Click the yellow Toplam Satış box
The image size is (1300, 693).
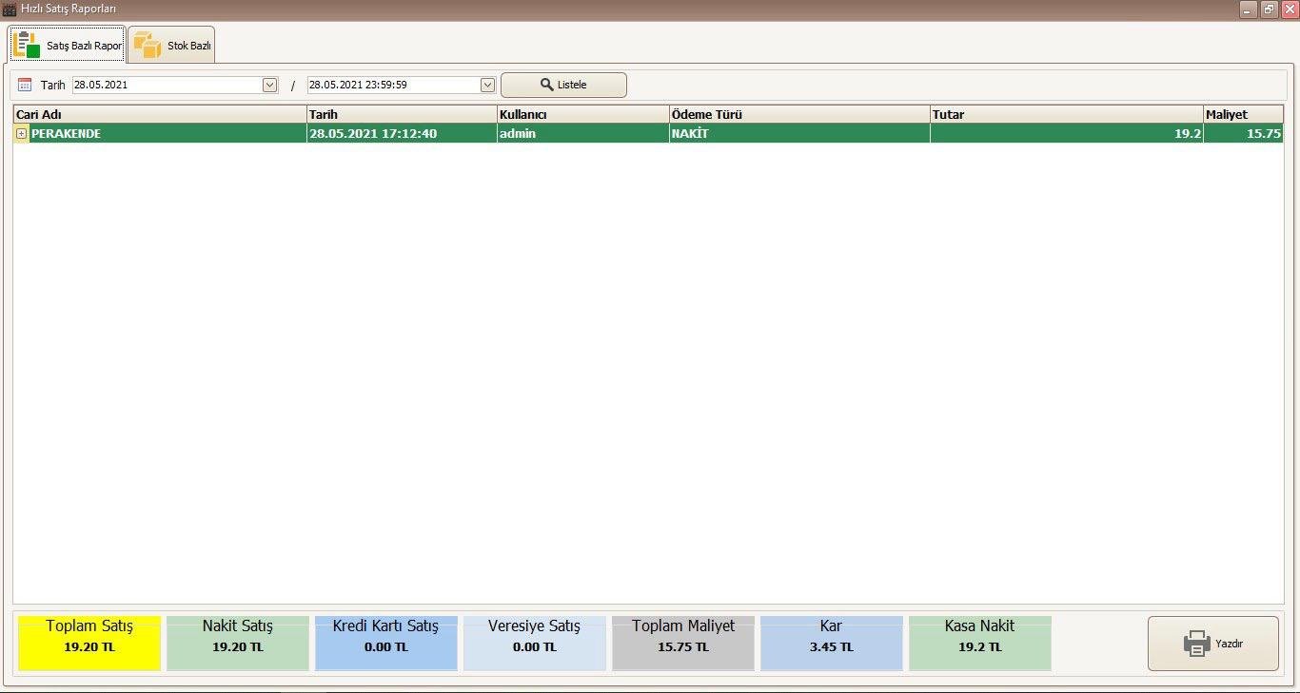click(89, 643)
